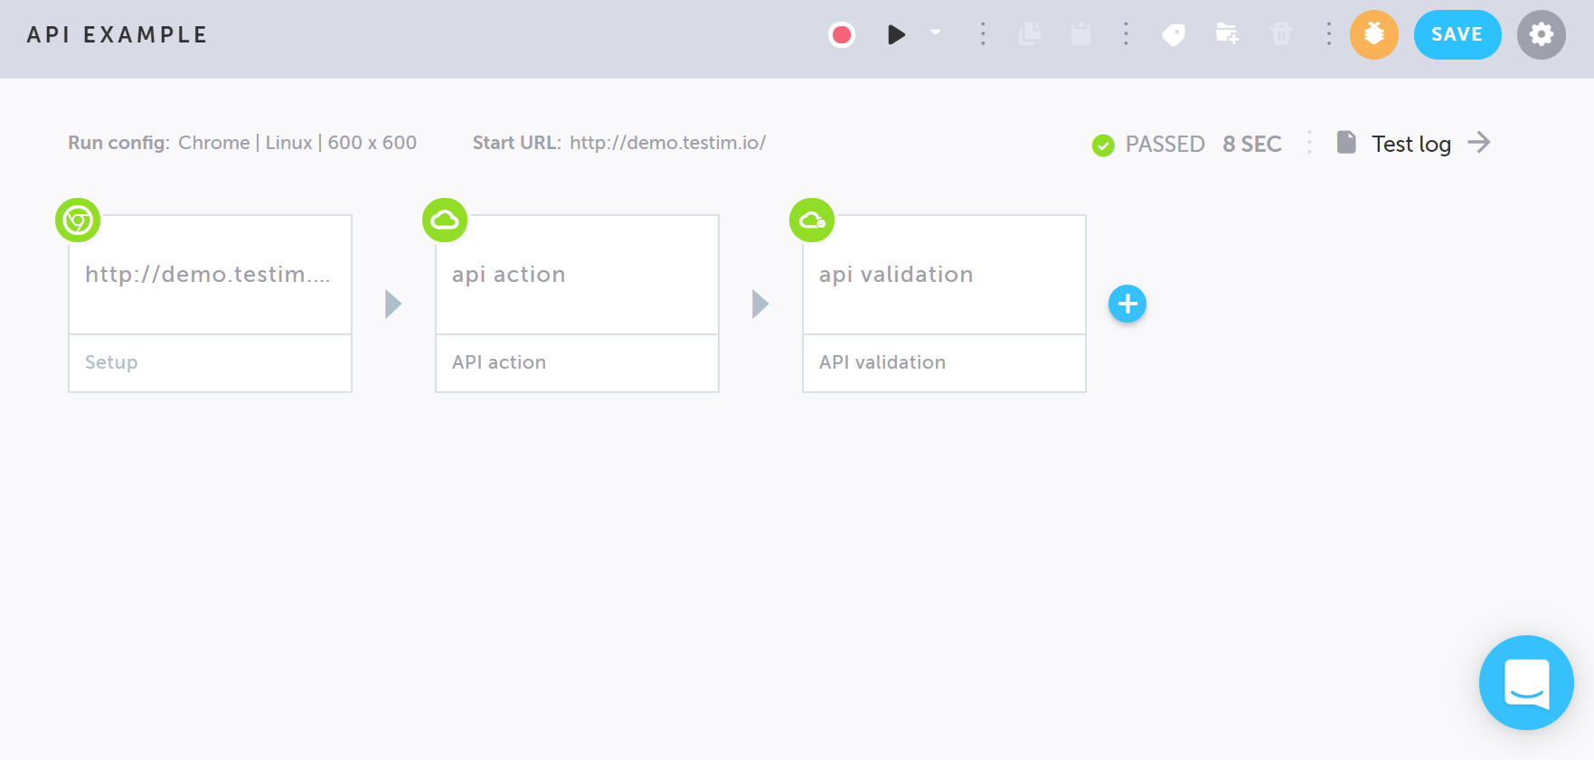The image size is (1594, 760).
Task: Click the copy steps icon
Action: click(1030, 34)
